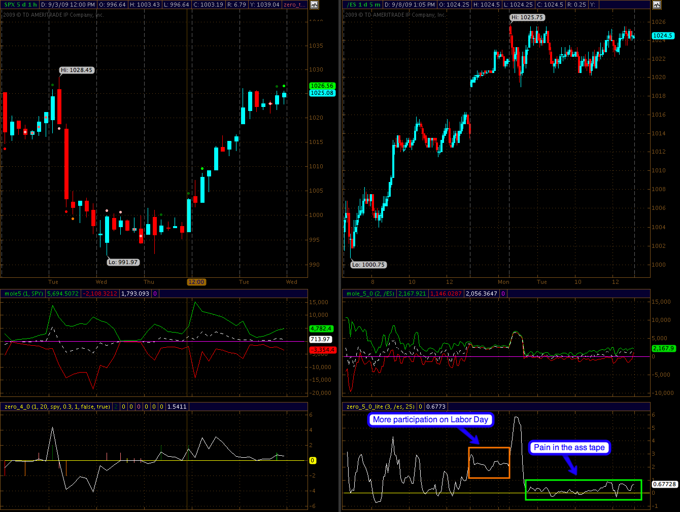Click the truncated zero_t... study label
Screen dimensions: 680x512
pyautogui.click(x=295, y=5)
